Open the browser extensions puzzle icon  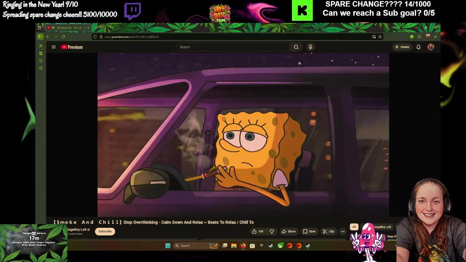(x=419, y=37)
